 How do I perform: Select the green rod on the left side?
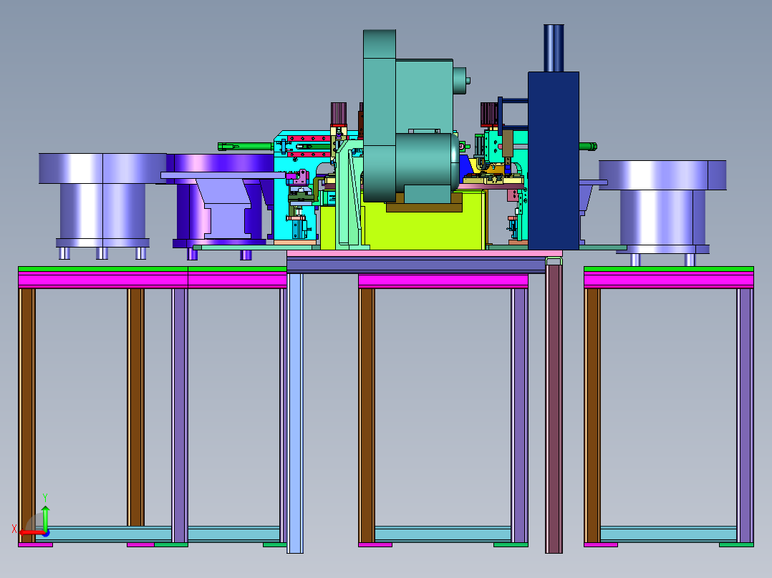[245, 146]
